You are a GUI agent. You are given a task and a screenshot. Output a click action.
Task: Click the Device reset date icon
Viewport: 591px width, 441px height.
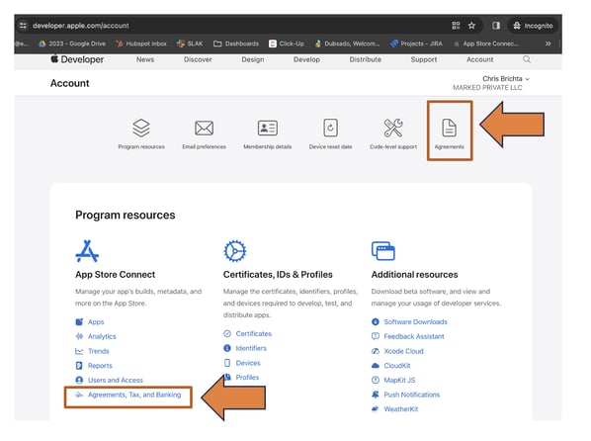tap(330, 128)
